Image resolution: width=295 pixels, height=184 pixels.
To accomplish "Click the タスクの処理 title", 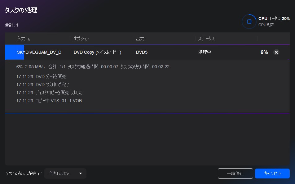I will 21,10.
